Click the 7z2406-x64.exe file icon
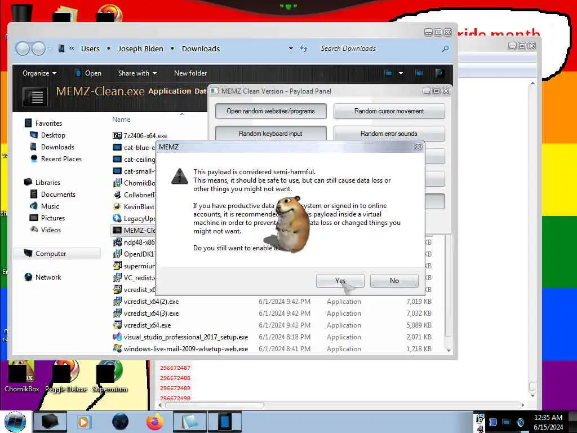 pos(117,135)
